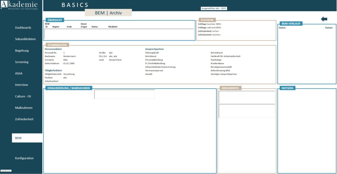Image resolution: width=337 pixels, height=174 pixels.
Task: Select Begehung from the sidebar
Action: [22, 51]
